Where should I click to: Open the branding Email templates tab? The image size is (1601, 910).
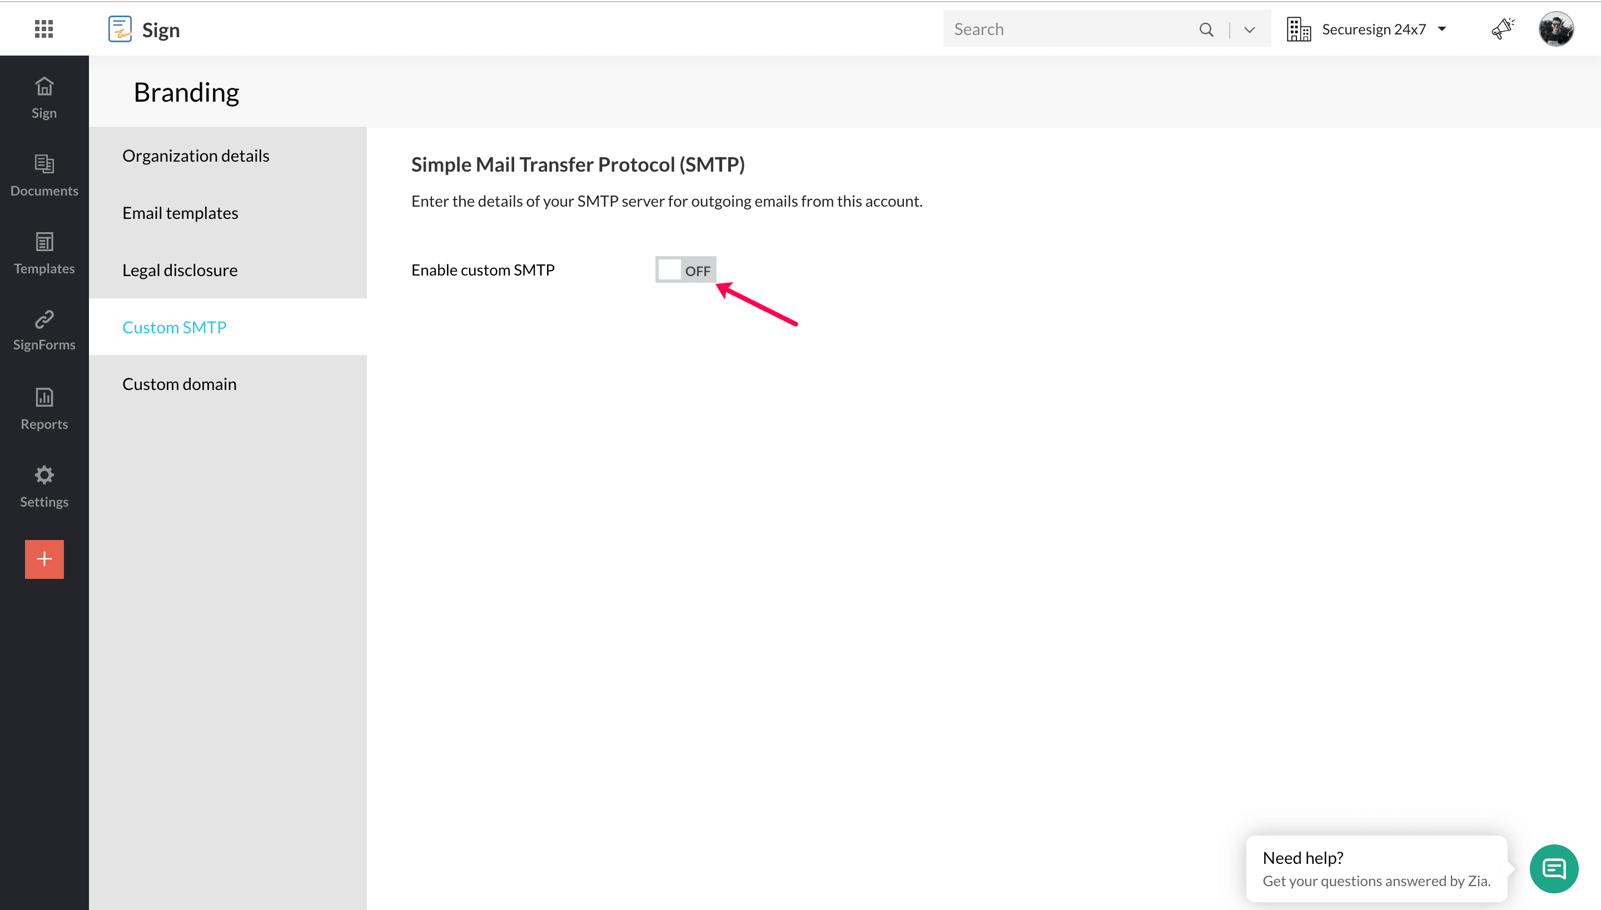click(x=180, y=213)
